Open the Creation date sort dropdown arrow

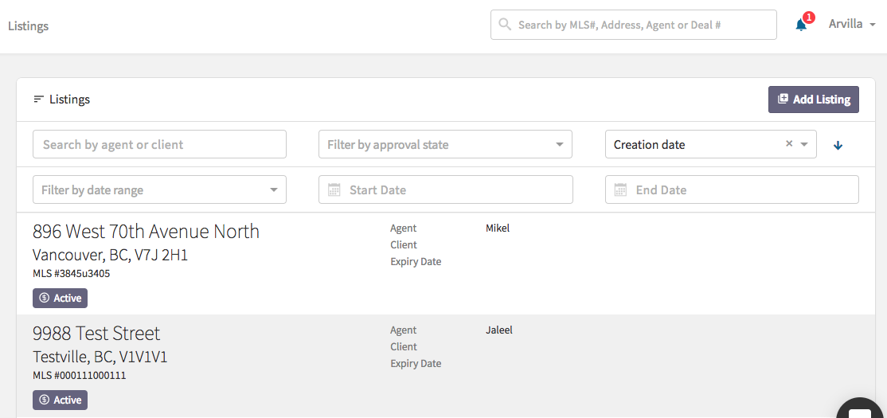[x=804, y=145]
